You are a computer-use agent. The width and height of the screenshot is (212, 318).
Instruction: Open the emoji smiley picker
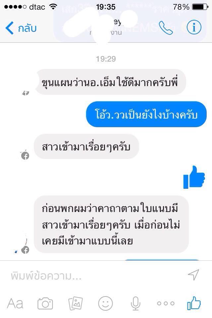pos(105,303)
